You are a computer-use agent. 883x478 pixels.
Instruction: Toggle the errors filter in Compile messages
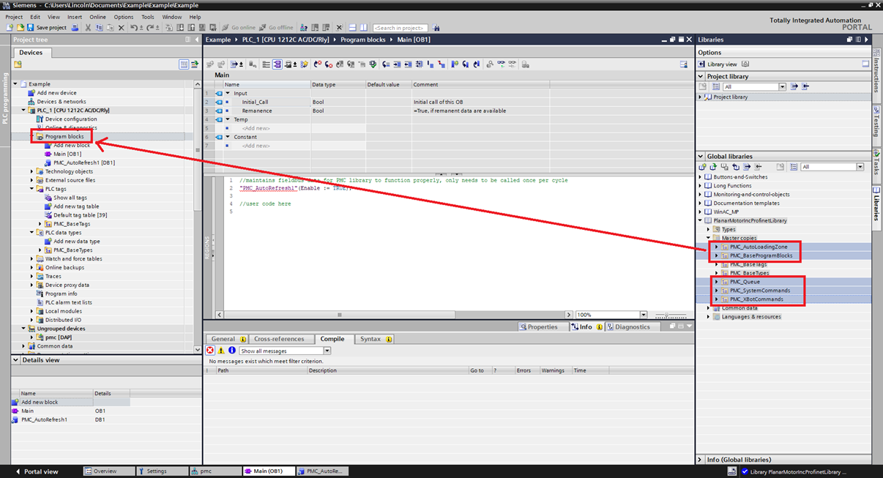209,350
